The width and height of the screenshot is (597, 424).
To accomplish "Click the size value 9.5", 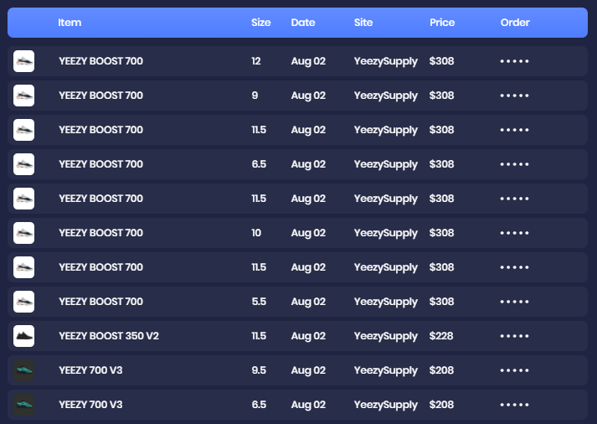I will click(x=259, y=370).
